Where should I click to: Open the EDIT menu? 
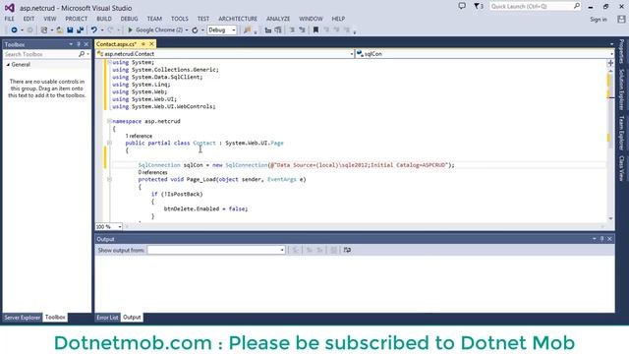(x=29, y=19)
